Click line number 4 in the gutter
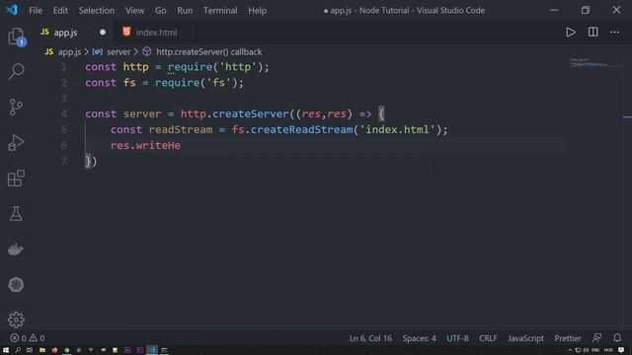 [x=64, y=114]
